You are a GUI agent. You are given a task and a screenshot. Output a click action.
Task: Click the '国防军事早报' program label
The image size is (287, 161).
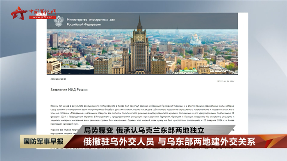coord(43,141)
